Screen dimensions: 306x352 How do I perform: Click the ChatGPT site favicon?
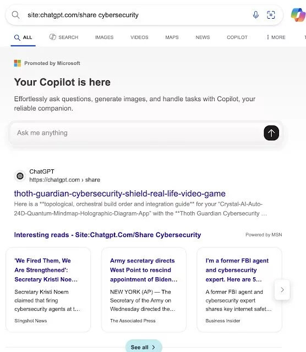click(x=20, y=176)
